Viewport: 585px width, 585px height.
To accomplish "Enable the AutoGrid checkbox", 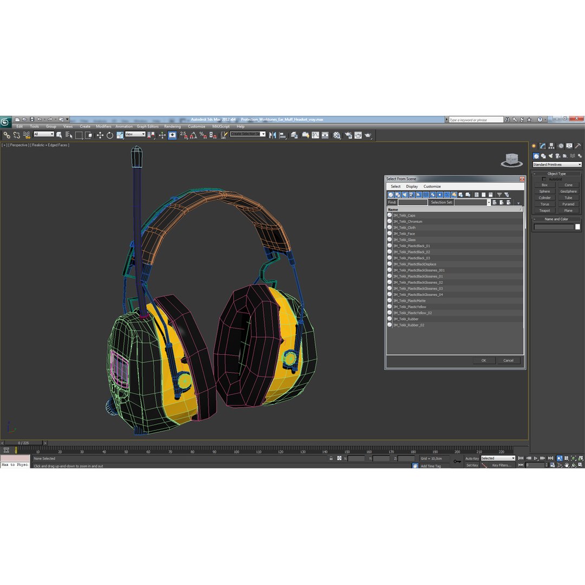I will coord(544,179).
